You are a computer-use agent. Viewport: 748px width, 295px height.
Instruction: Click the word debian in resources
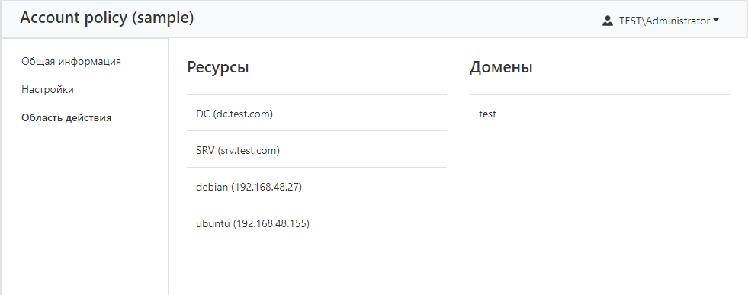212,188
